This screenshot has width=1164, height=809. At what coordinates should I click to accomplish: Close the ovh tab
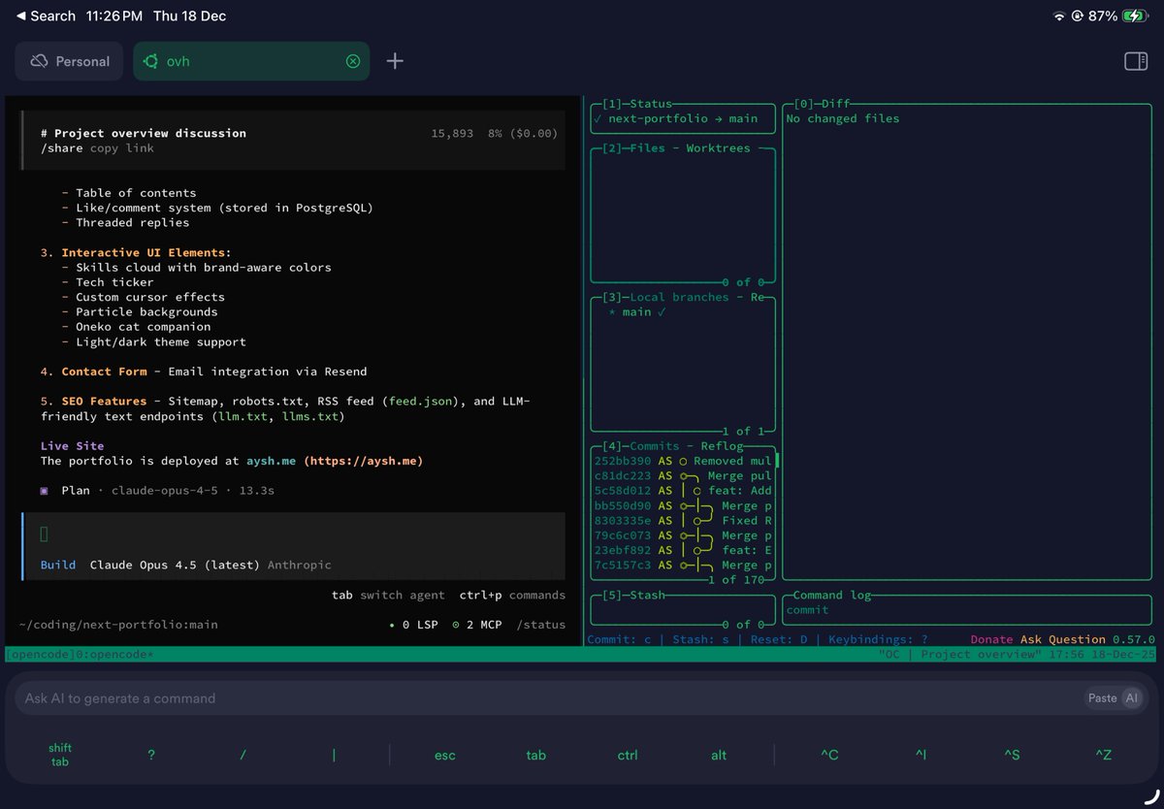point(353,61)
